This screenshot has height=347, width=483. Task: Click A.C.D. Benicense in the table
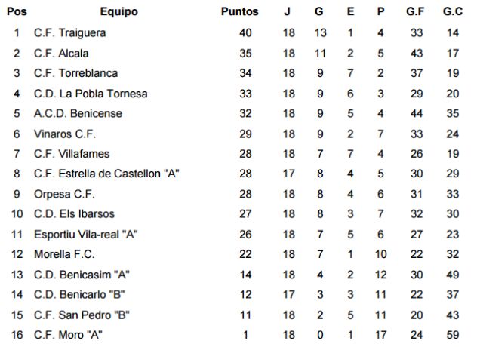(78, 114)
